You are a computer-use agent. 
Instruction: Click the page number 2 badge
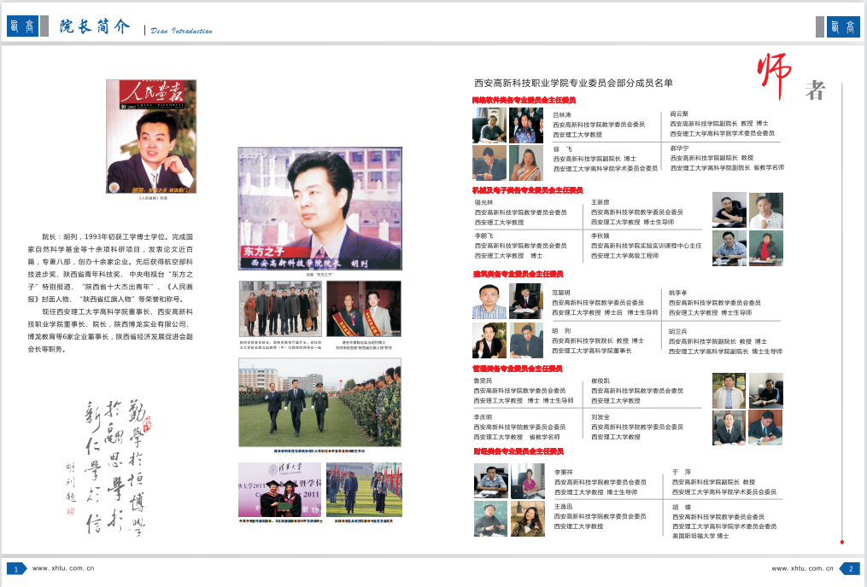[x=850, y=568]
